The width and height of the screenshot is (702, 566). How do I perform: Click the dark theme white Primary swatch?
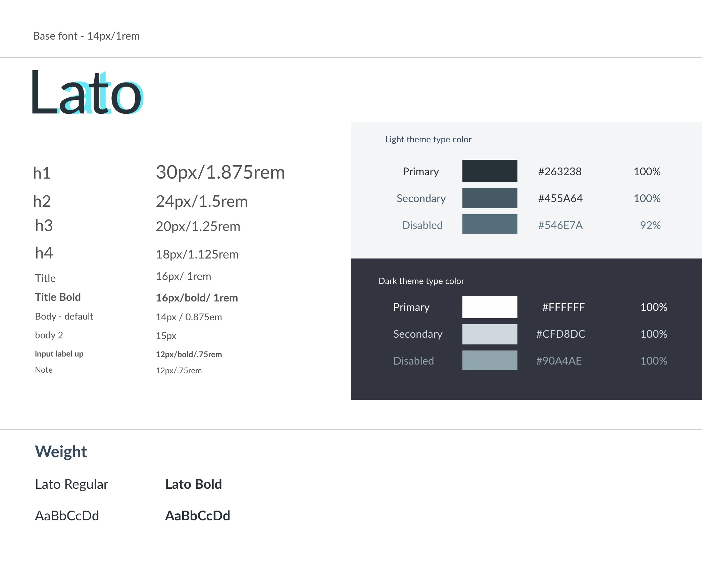point(490,307)
